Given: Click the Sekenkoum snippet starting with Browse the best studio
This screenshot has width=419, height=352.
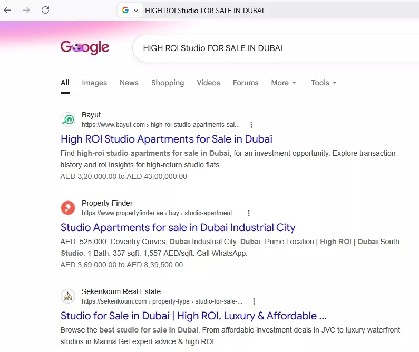Looking at the screenshot, I should tap(230, 336).
